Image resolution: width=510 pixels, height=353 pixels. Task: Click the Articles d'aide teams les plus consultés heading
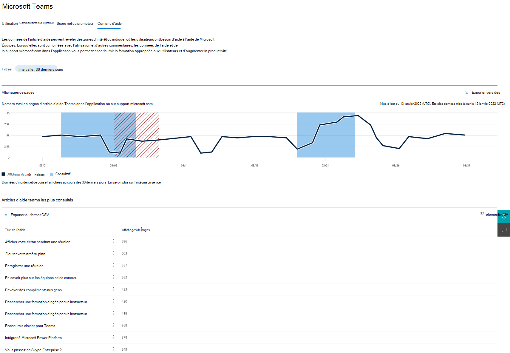point(37,200)
